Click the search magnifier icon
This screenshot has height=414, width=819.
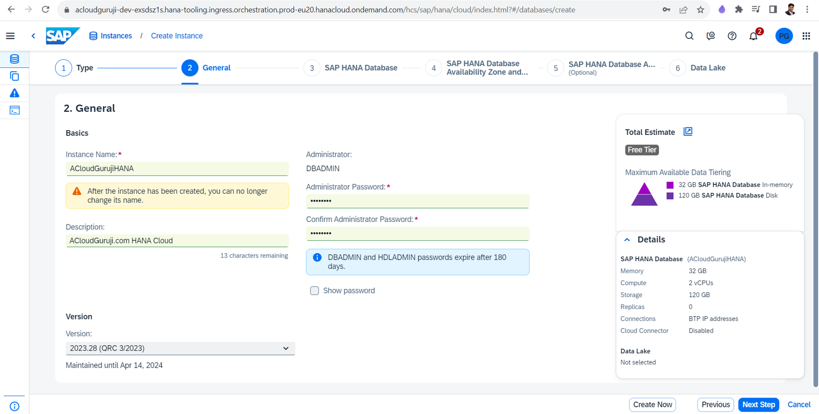pyautogui.click(x=689, y=36)
